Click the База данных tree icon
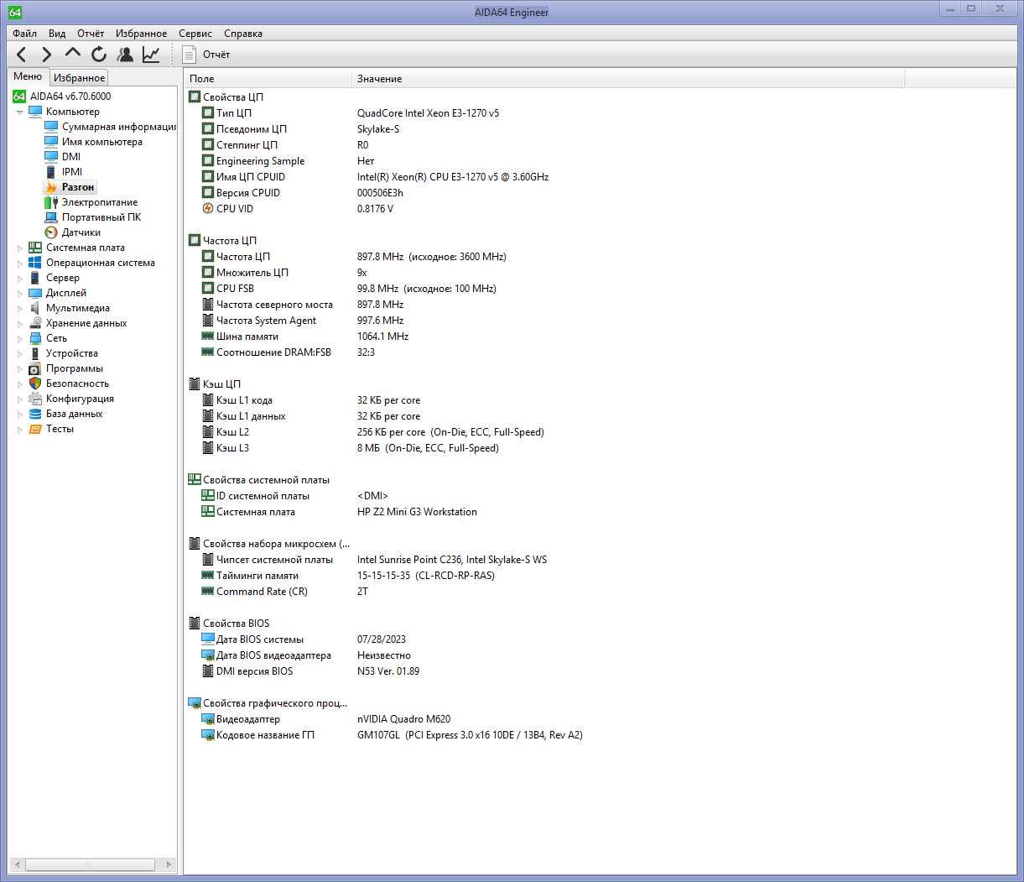This screenshot has height=882, width=1024. pyautogui.click(x=35, y=414)
